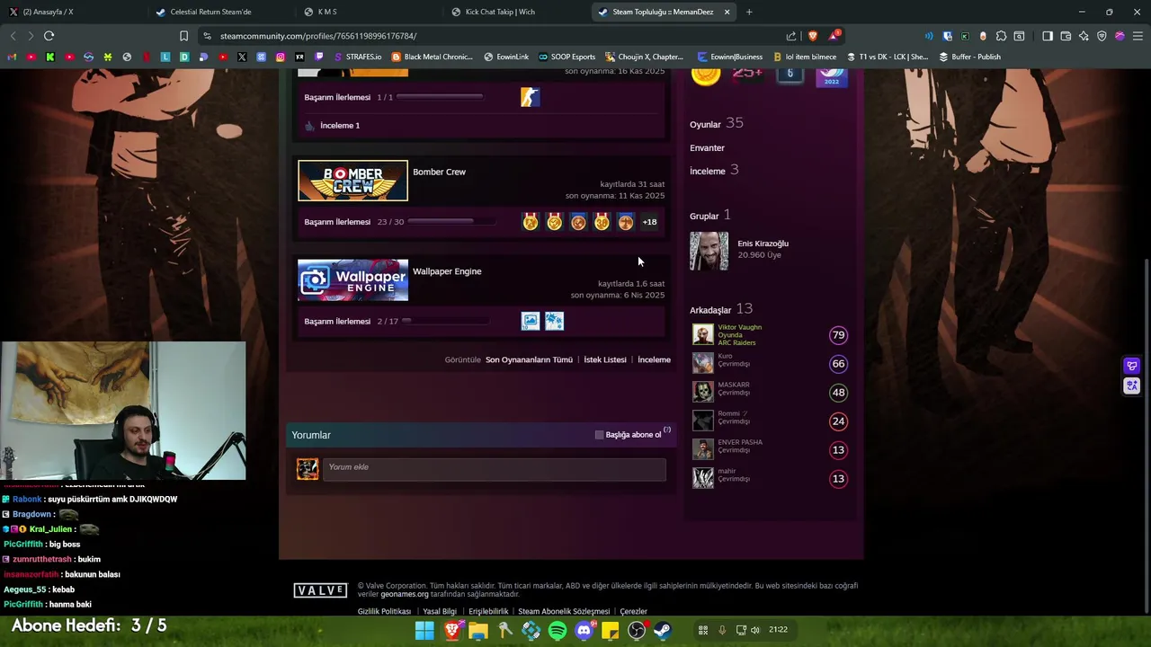Open File Explorer from the taskbar
This screenshot has width=1151, height=647.
[477, 631]
